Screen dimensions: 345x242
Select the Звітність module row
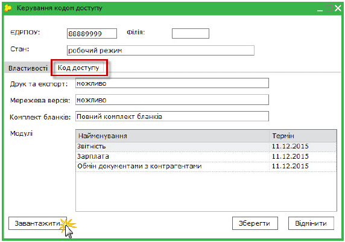point(206,147)
